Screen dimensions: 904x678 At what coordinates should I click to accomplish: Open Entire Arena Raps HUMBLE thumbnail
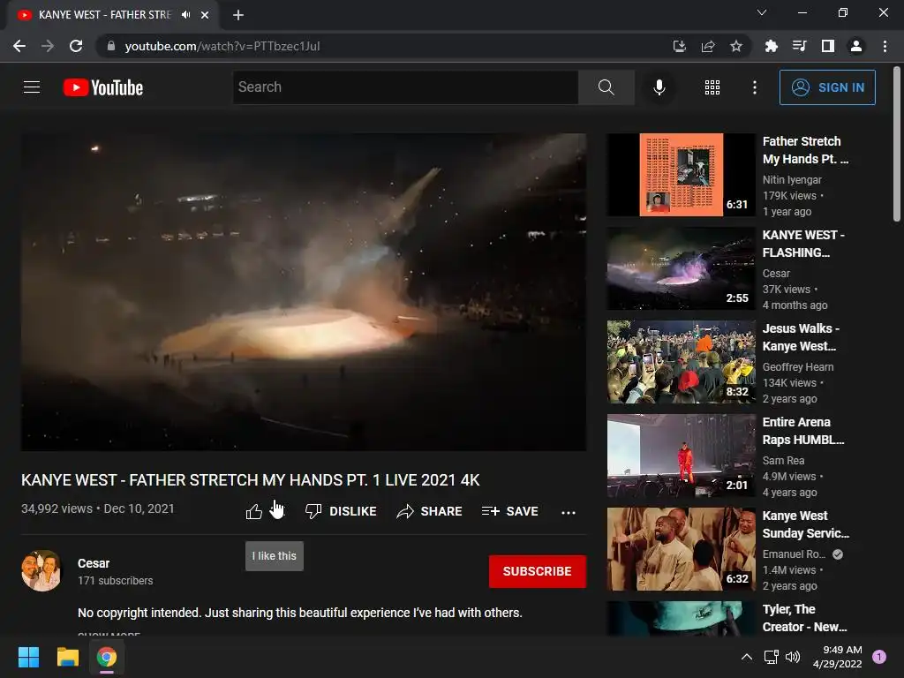(x=681, y=456)
